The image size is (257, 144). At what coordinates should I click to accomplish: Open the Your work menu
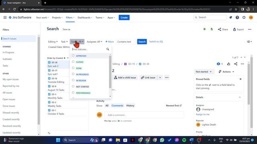[42, 18]
